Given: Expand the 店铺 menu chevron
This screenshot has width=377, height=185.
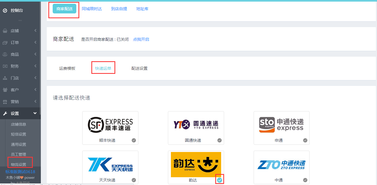Looking at the screenshot, I should click(35, 31).
